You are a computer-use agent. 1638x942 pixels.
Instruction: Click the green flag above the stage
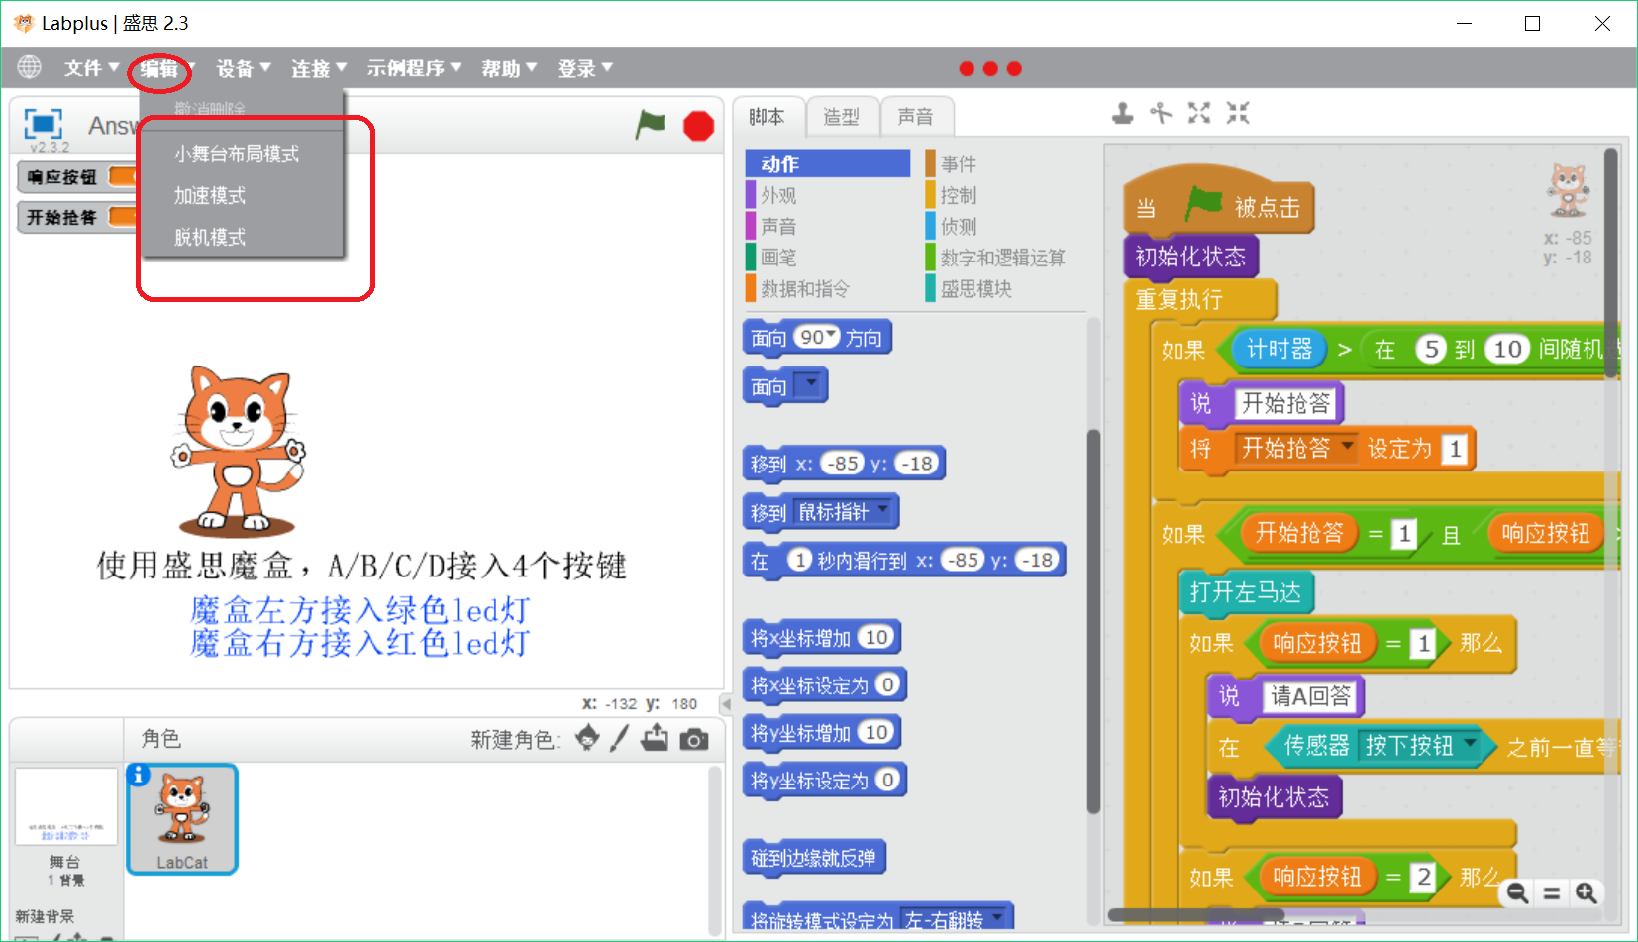click(651, 125)
